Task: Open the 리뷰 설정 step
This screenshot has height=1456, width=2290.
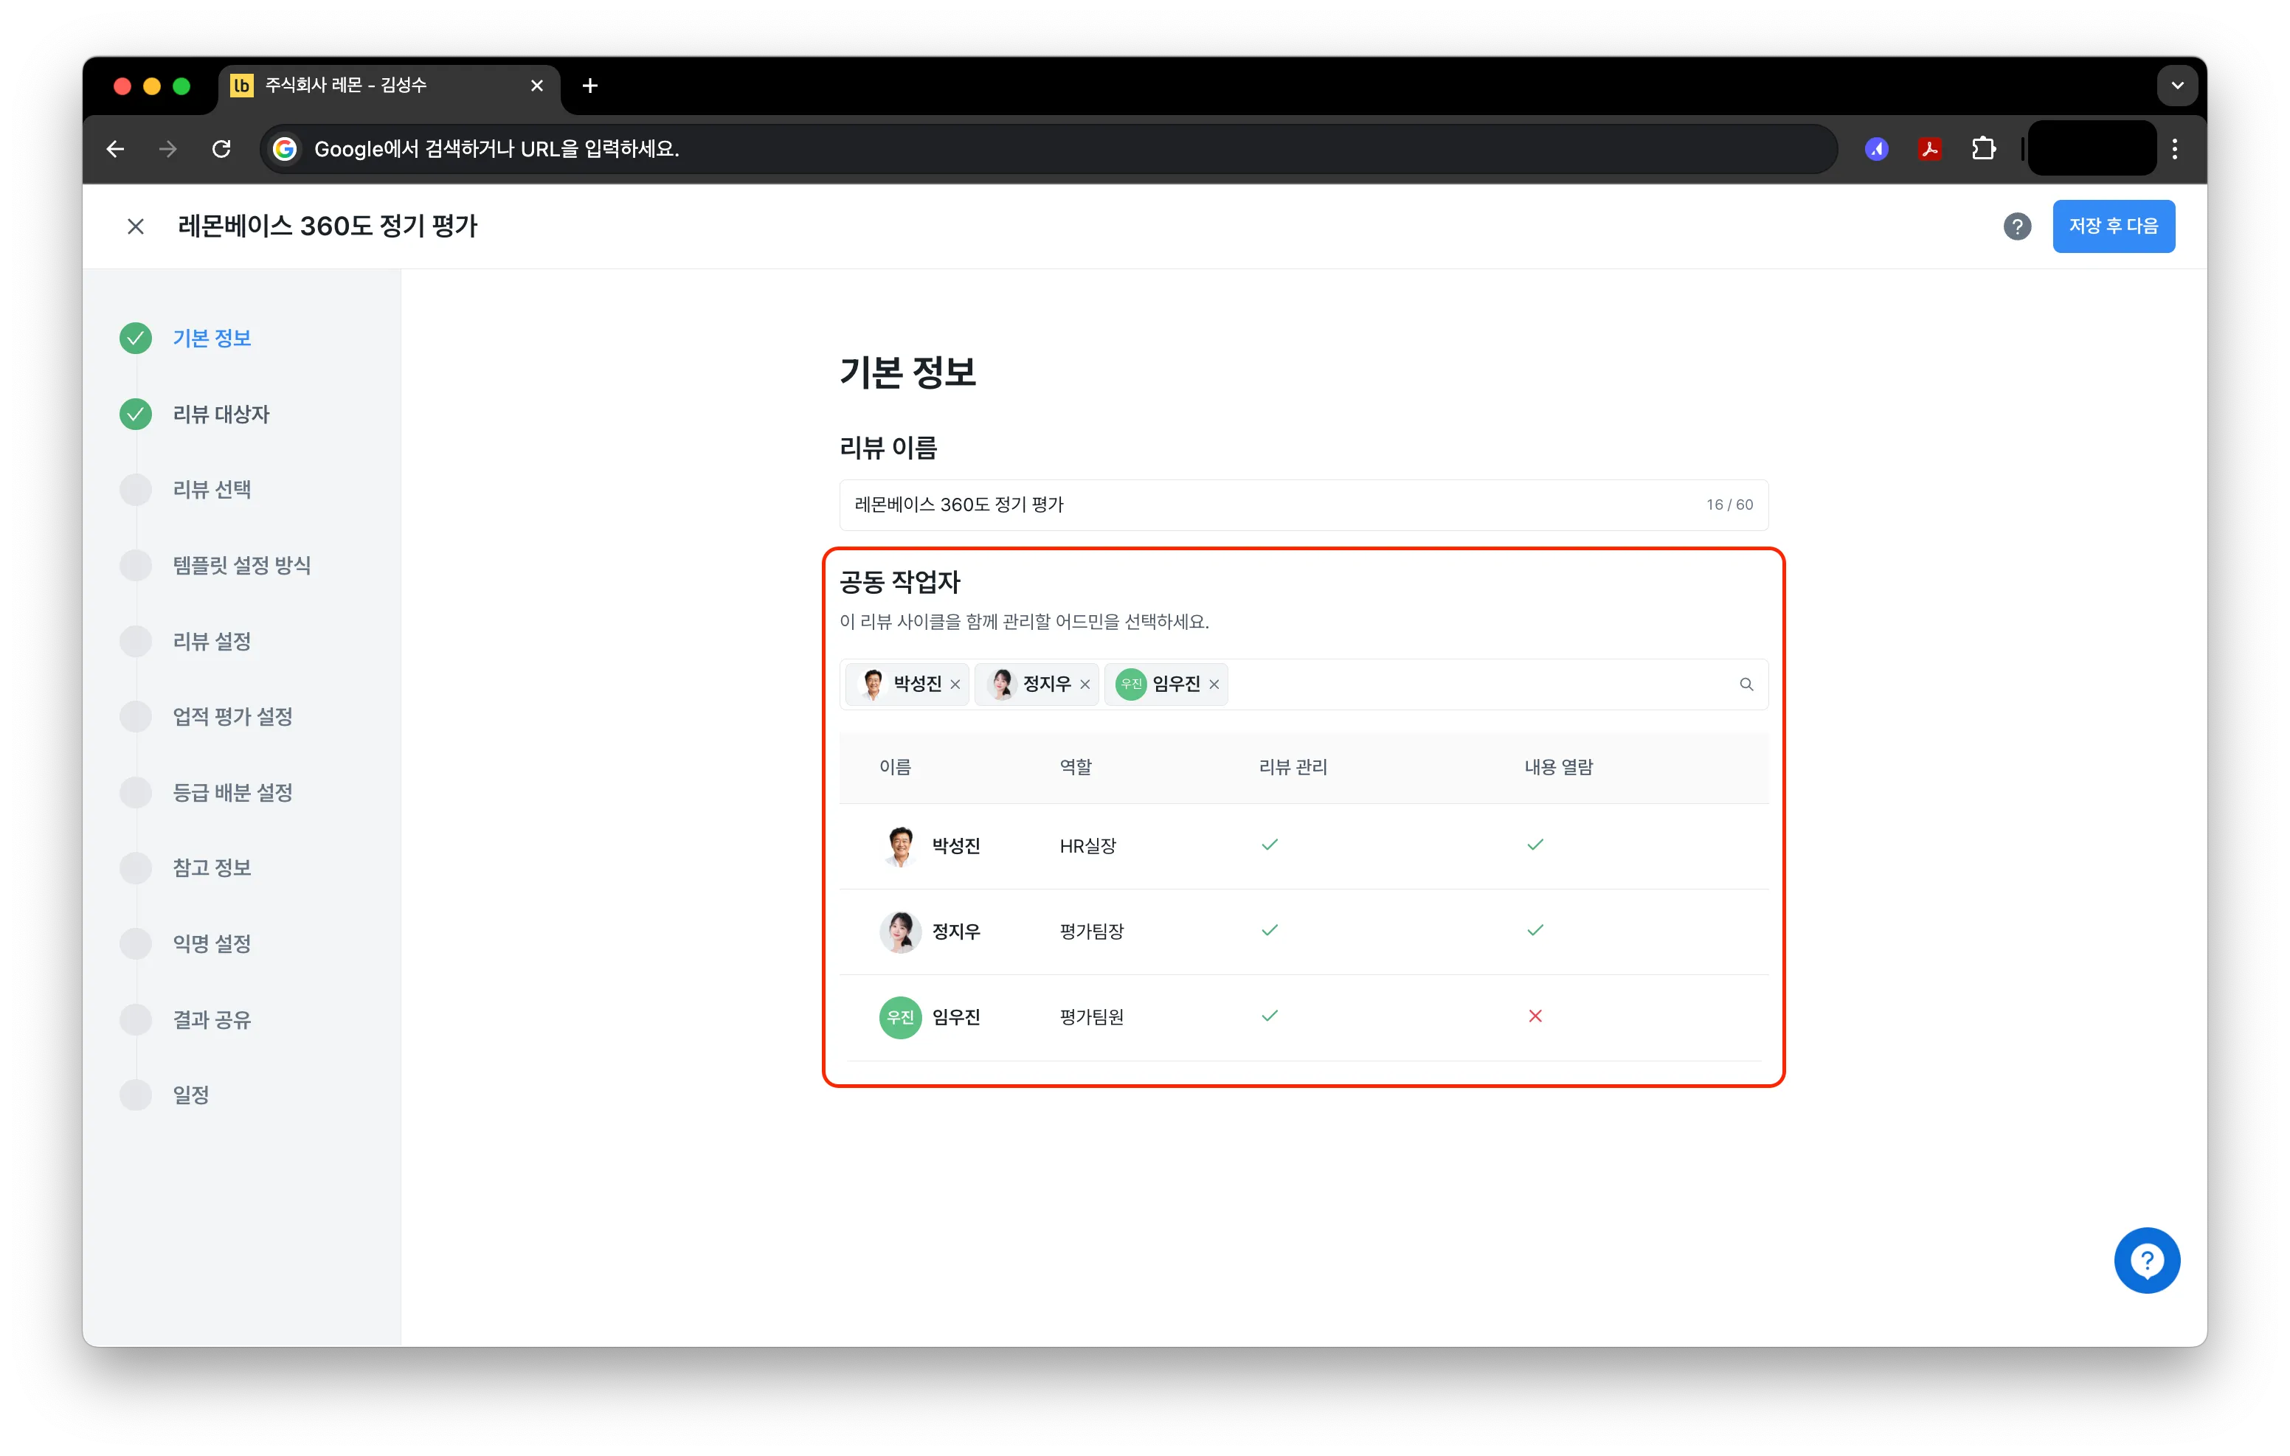Action: pyautogui.click(x=211, y=642)
